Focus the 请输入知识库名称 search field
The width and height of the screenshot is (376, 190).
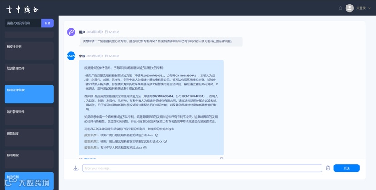pyautogui.click(x=23, y=23)
